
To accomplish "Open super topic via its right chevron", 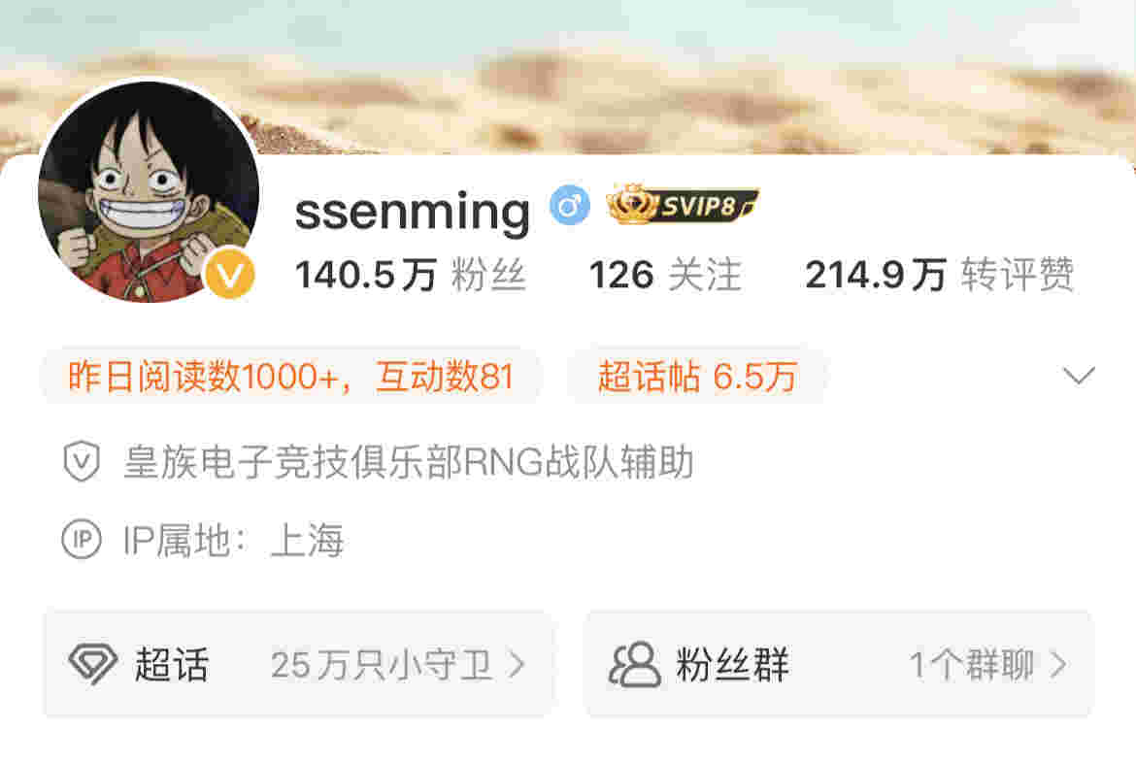I will 517,664.
